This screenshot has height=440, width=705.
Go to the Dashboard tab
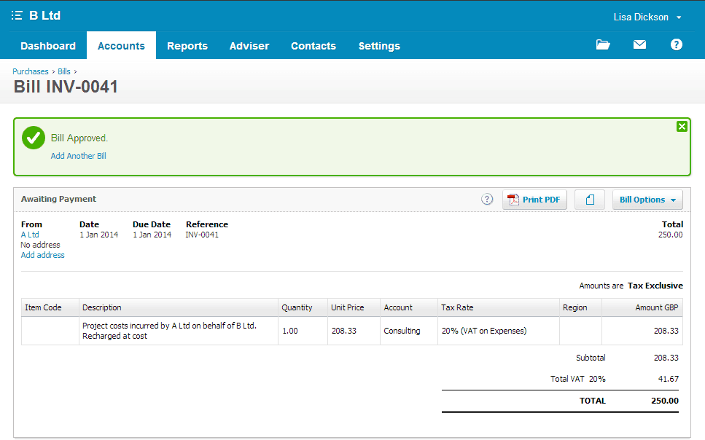pyautogui.click(x=48, y=46)
